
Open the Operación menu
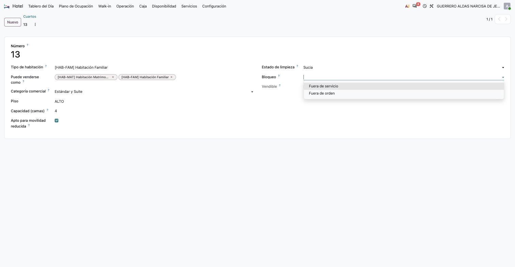pyautogui.click(x=125, y=6)
